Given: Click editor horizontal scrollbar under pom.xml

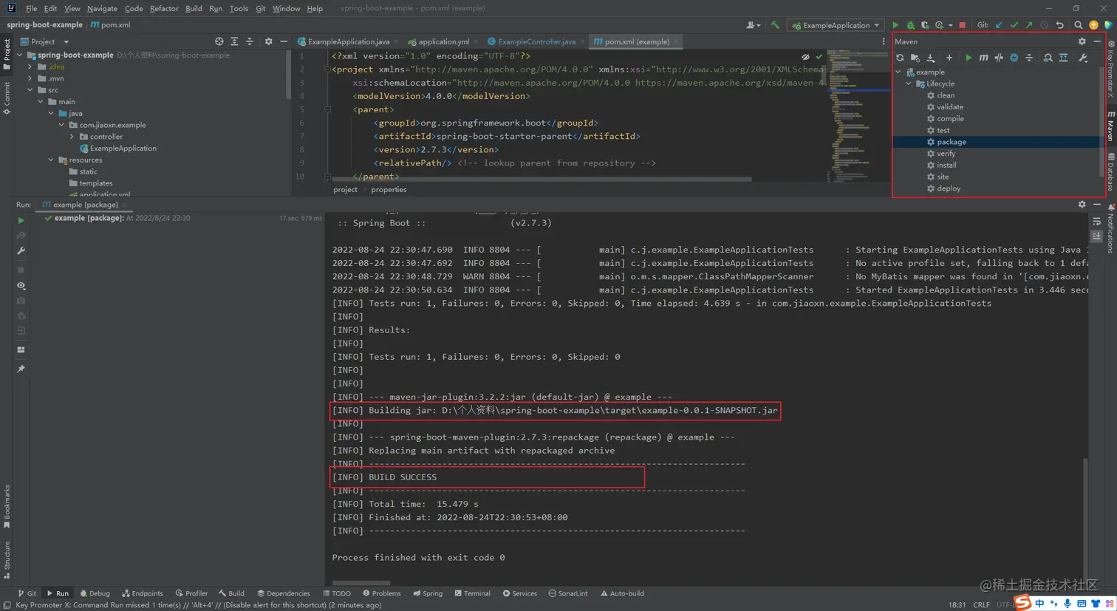Looking at the screenshot, I should coord(542,179).
